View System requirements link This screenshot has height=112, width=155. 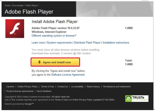[x=60, y=43]
